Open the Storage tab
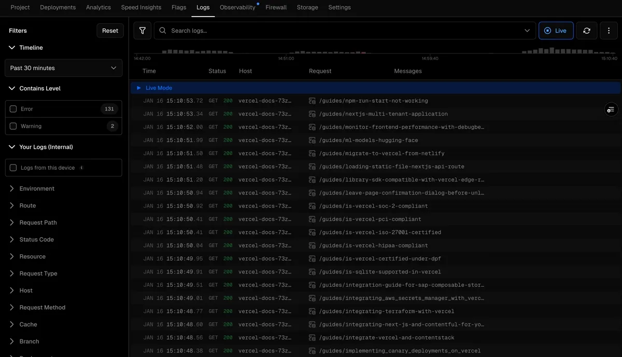This screenshot has height=357, width=622. click(307, 7)
